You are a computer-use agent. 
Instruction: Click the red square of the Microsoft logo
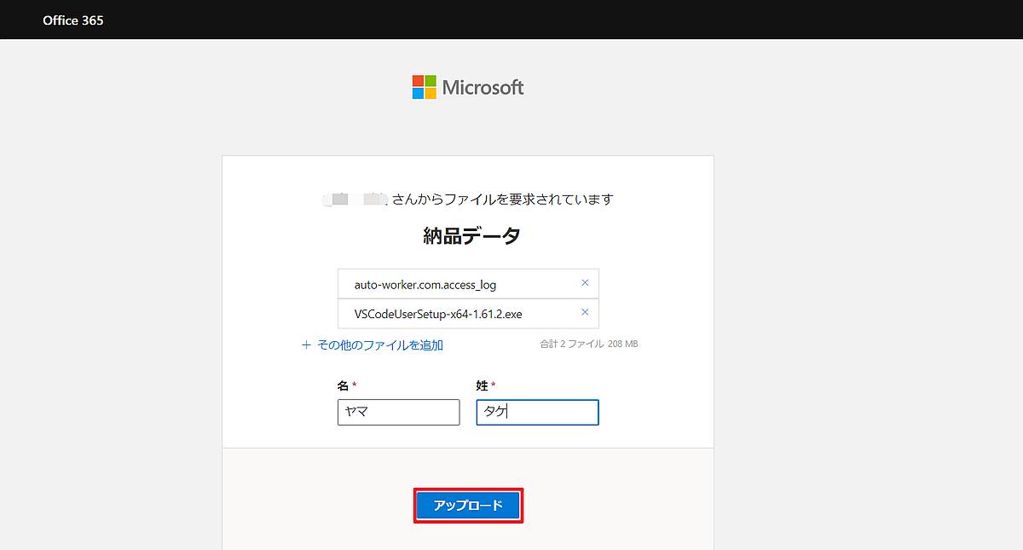[x=418, y=80]
